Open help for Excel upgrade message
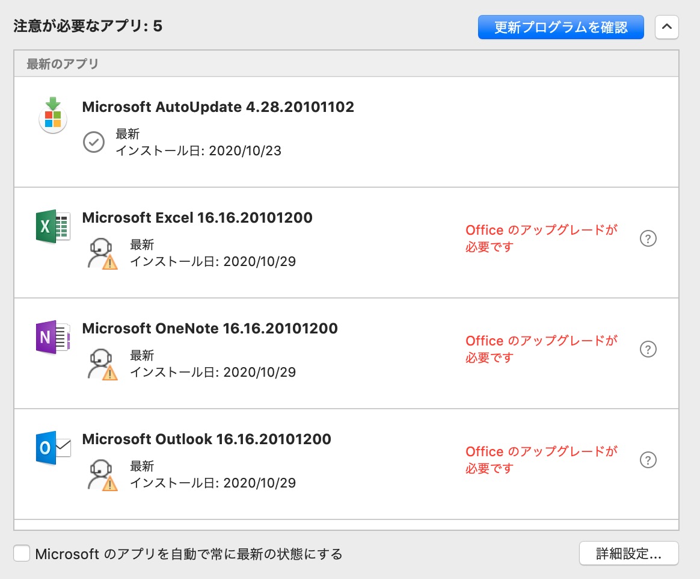Image resolution: width=700 pixels, height=579 pixels. pyautogui.click(x=648, y=238)
